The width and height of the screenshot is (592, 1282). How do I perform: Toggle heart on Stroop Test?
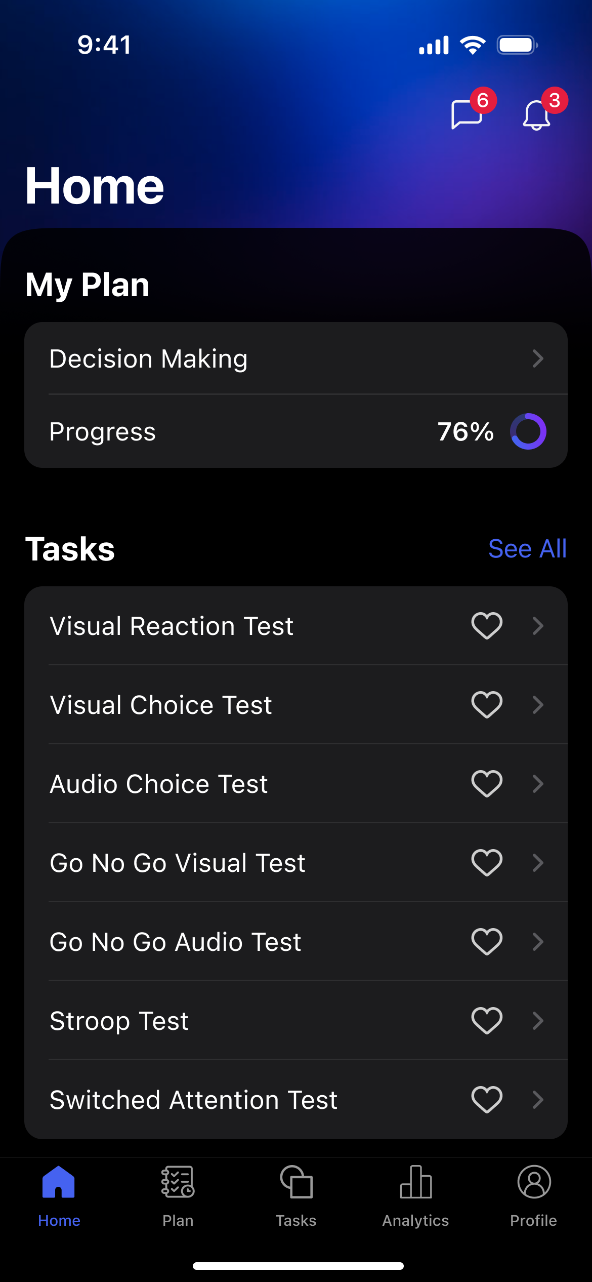[487, 1021]
